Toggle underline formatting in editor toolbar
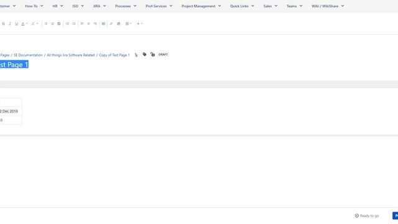 click(x=17, y=24)
